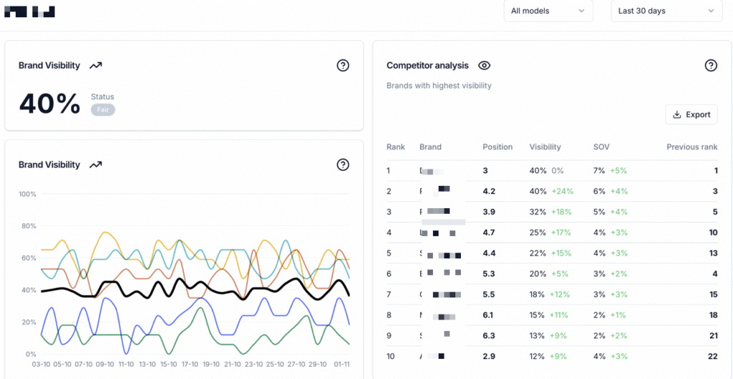Click the 17-10 date label on chart axis
Screen dimensions: 733x379
click(x=190, y=364)
